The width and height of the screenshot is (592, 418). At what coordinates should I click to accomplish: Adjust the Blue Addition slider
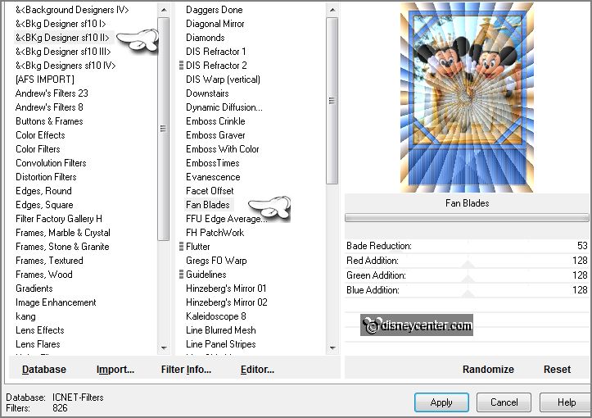pos(467,290)
